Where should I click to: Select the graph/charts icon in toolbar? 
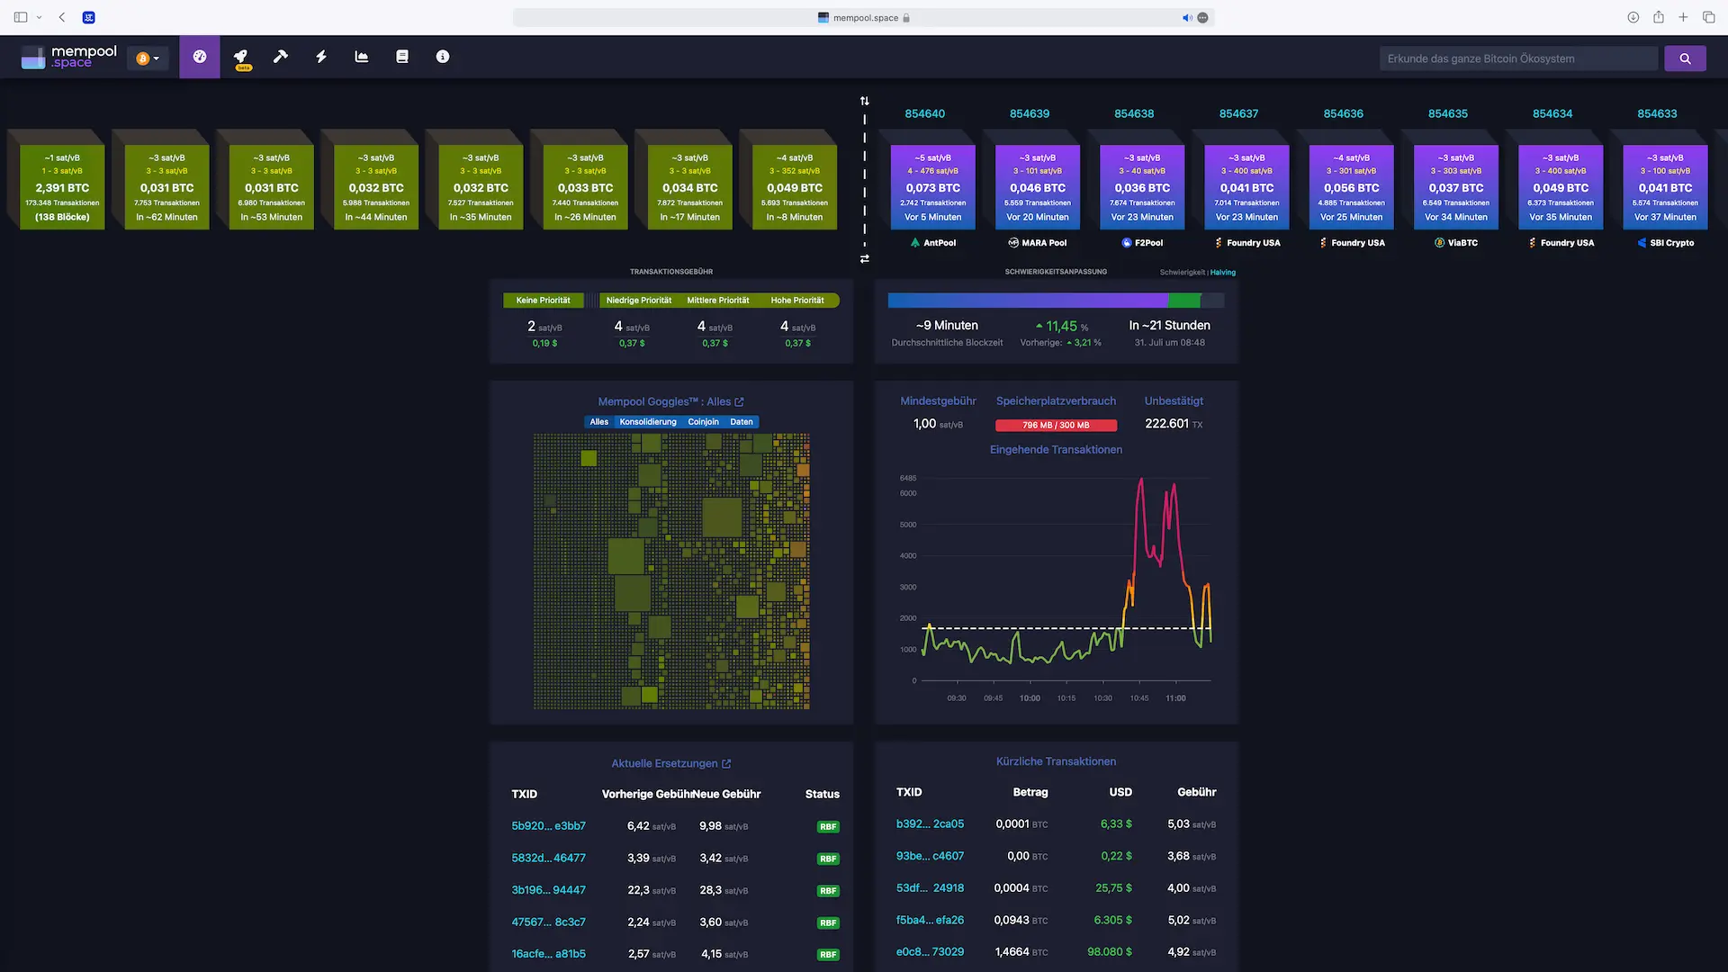(360, 56)
